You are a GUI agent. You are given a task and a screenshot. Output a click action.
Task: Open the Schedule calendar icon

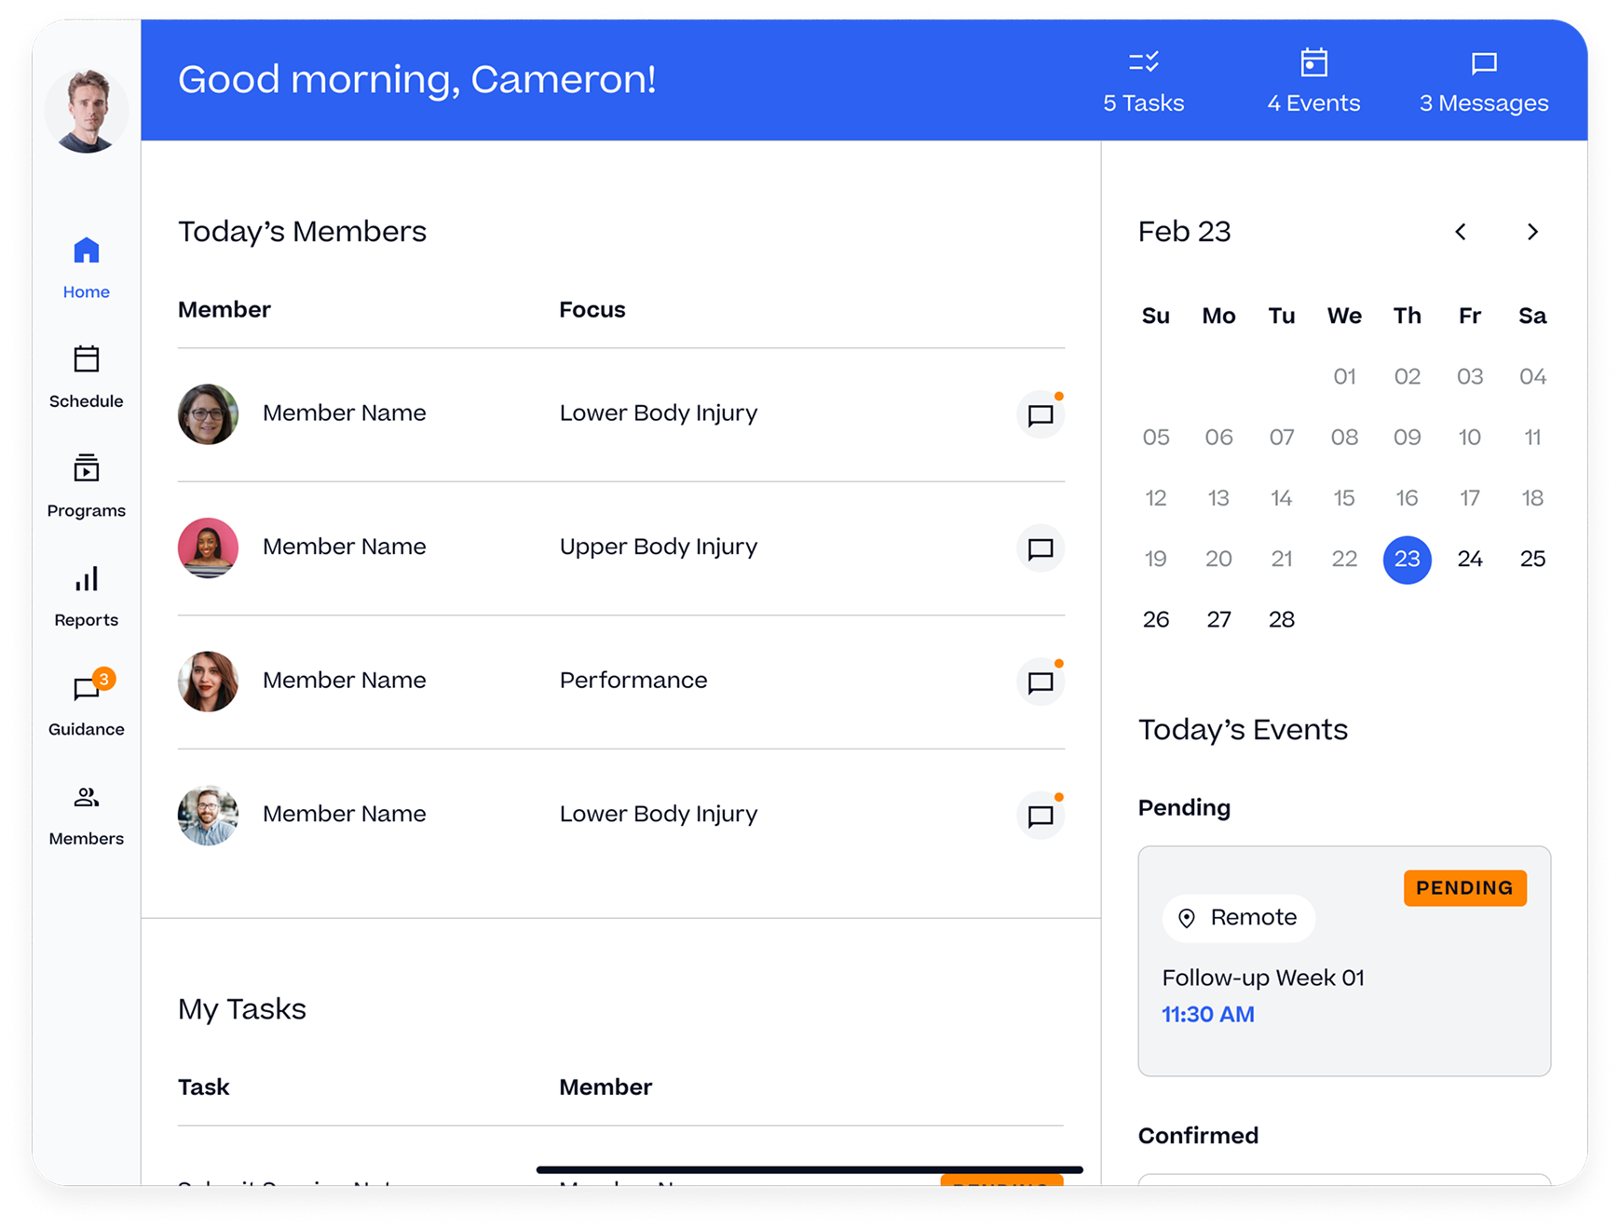click(x=86, y=359)
